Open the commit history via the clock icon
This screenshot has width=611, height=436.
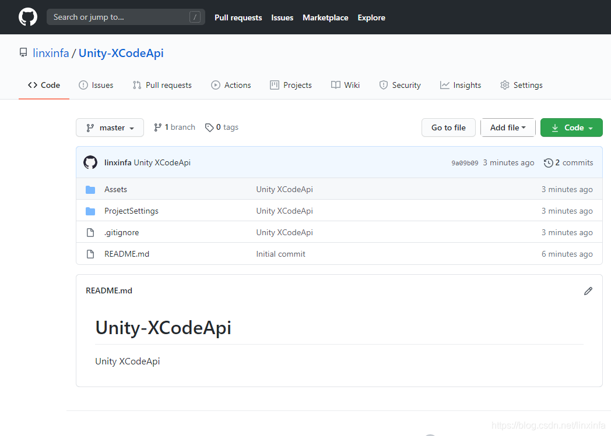pos(549,162)
